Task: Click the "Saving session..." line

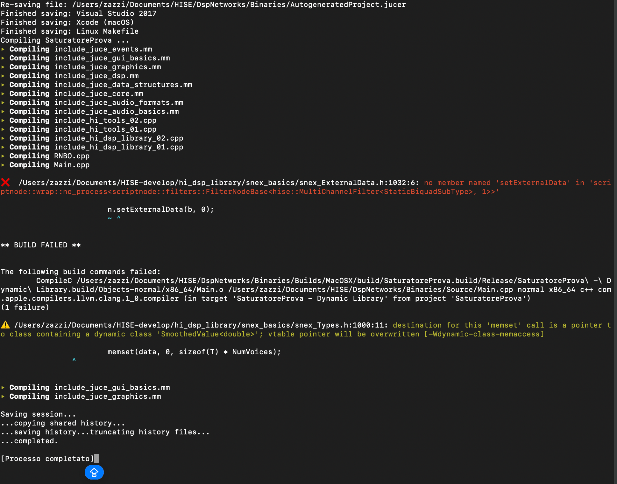Action: [38, 414]
